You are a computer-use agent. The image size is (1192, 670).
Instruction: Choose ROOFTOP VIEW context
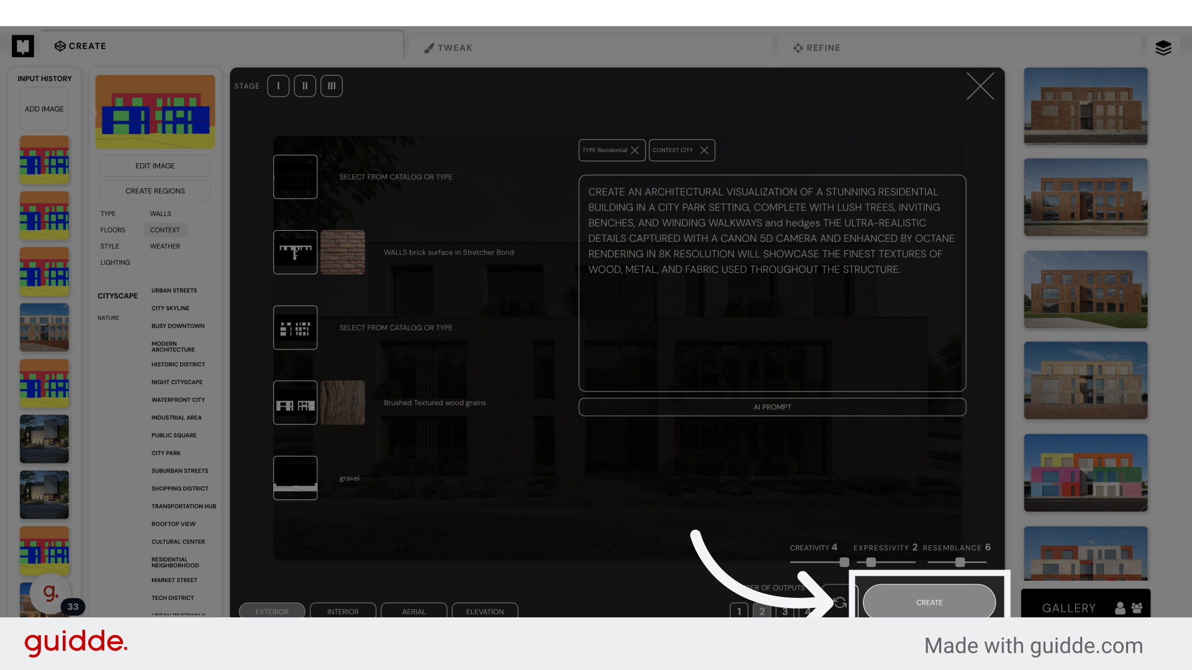coord(173,524)
